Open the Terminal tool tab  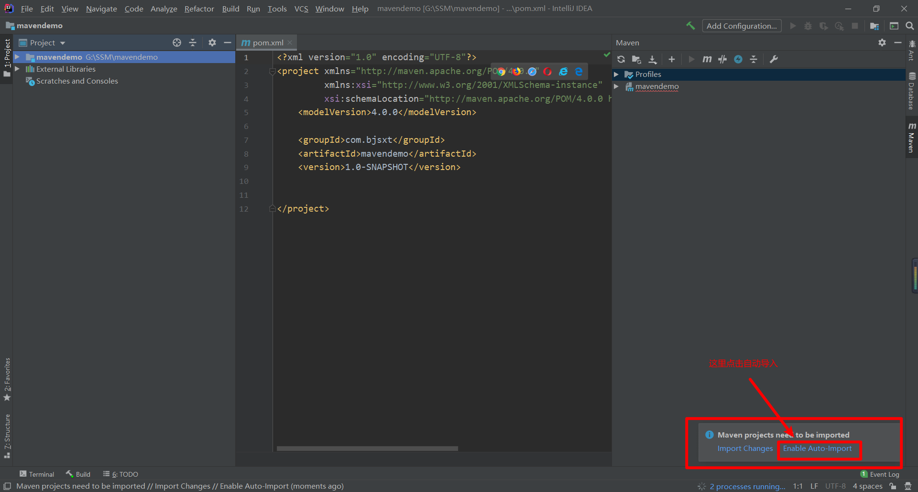37,474
